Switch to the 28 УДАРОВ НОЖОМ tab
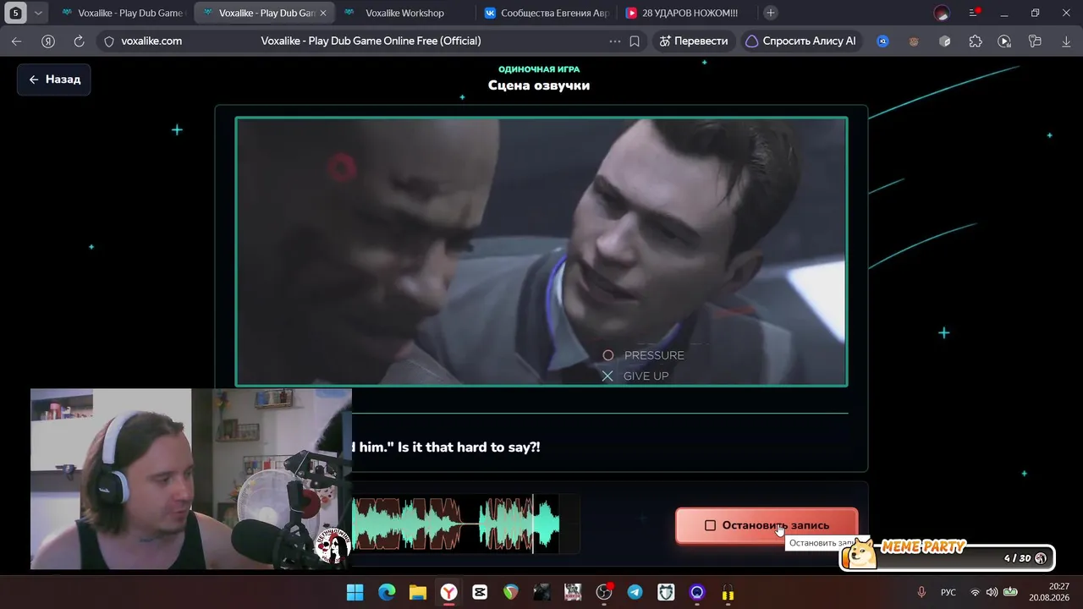Screen dimensions: 1083x609 click(x=687, y=13)
